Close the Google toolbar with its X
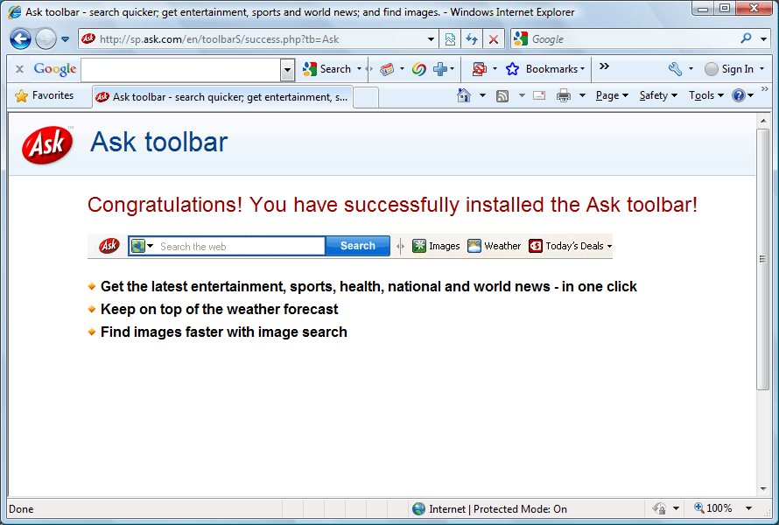Image resolution: width=779 pixels, height=525 pixels. click(x=19, y=69)
